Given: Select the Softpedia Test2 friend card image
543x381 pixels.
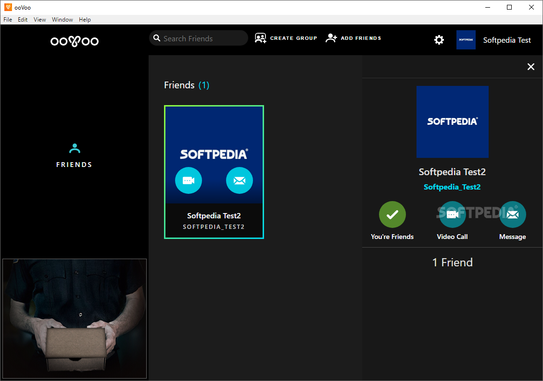Looking at the screenshot, I should (214, 155).
